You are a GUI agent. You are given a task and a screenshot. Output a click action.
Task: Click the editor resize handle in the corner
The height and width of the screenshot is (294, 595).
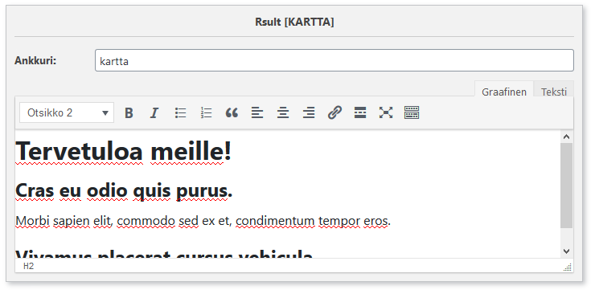(x=568, y=267)
